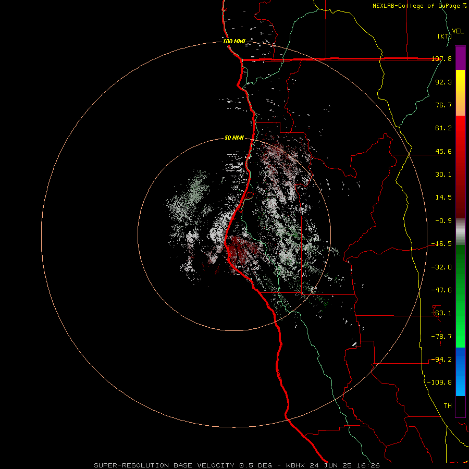Click the -16.5 velocity scale value
469x469 pixels.
pyautogui.click(x=441, y=244)
